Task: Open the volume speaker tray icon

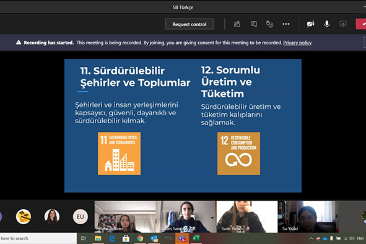Action: tap(352, 238)
